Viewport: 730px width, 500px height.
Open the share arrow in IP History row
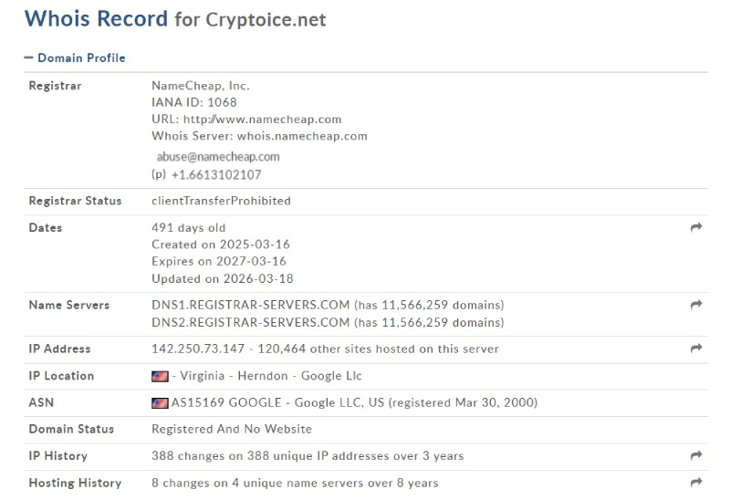(696, 455)
